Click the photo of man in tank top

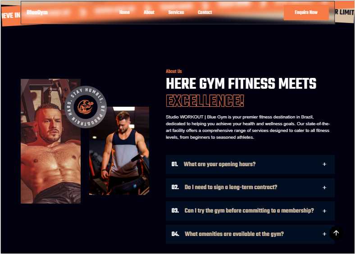tap(119, 151)
